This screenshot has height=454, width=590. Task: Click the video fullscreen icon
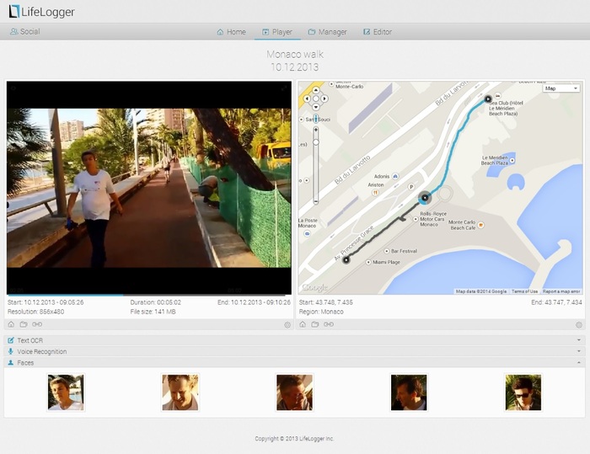click(x=284, y=88)
